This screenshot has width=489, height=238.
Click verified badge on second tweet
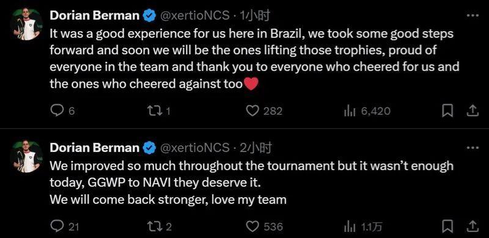click(149, 148)
